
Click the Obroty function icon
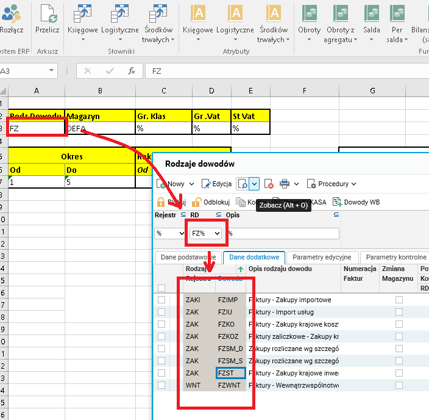[310, 13]
